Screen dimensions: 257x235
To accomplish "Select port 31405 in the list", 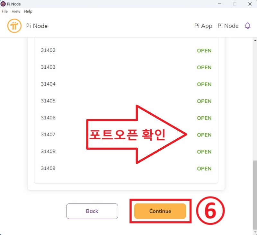I will pyautogui.click(x=48, y=101).
